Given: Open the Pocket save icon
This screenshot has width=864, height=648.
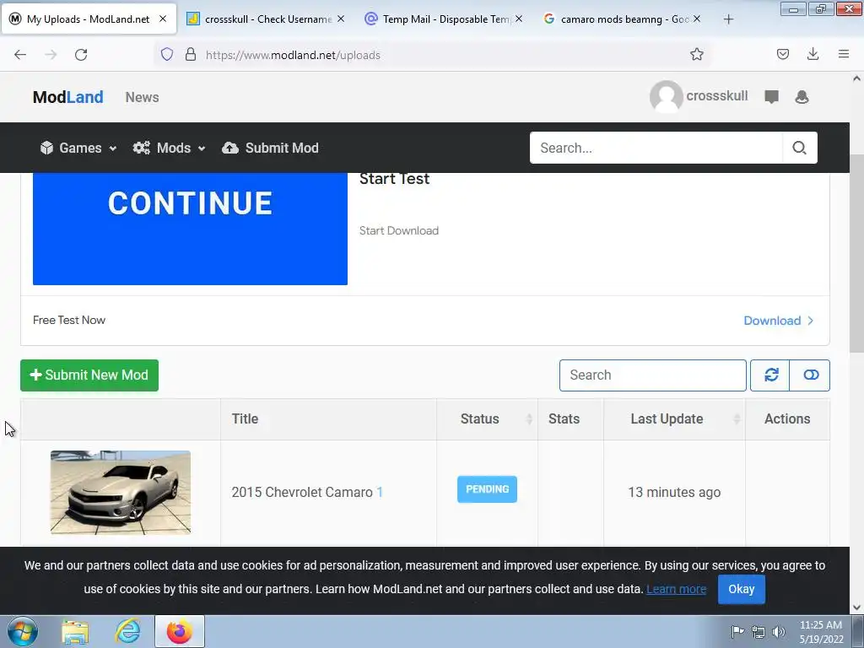Looking at the screenshot, I should click(782, 54).
